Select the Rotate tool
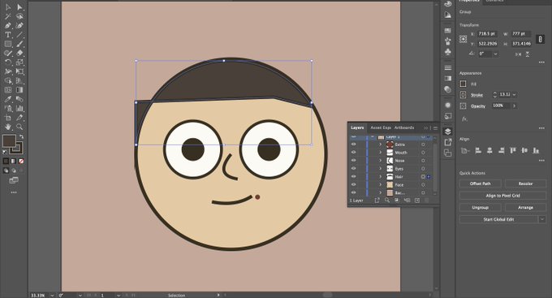Screen dimensions: 552x298 pos(8,63)
